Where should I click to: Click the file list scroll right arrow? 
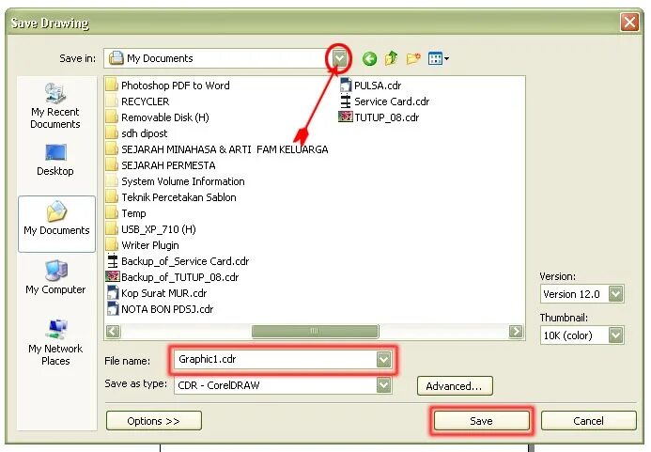[516, 331]
